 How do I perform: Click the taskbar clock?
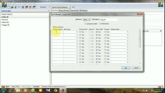click(158, 90)
